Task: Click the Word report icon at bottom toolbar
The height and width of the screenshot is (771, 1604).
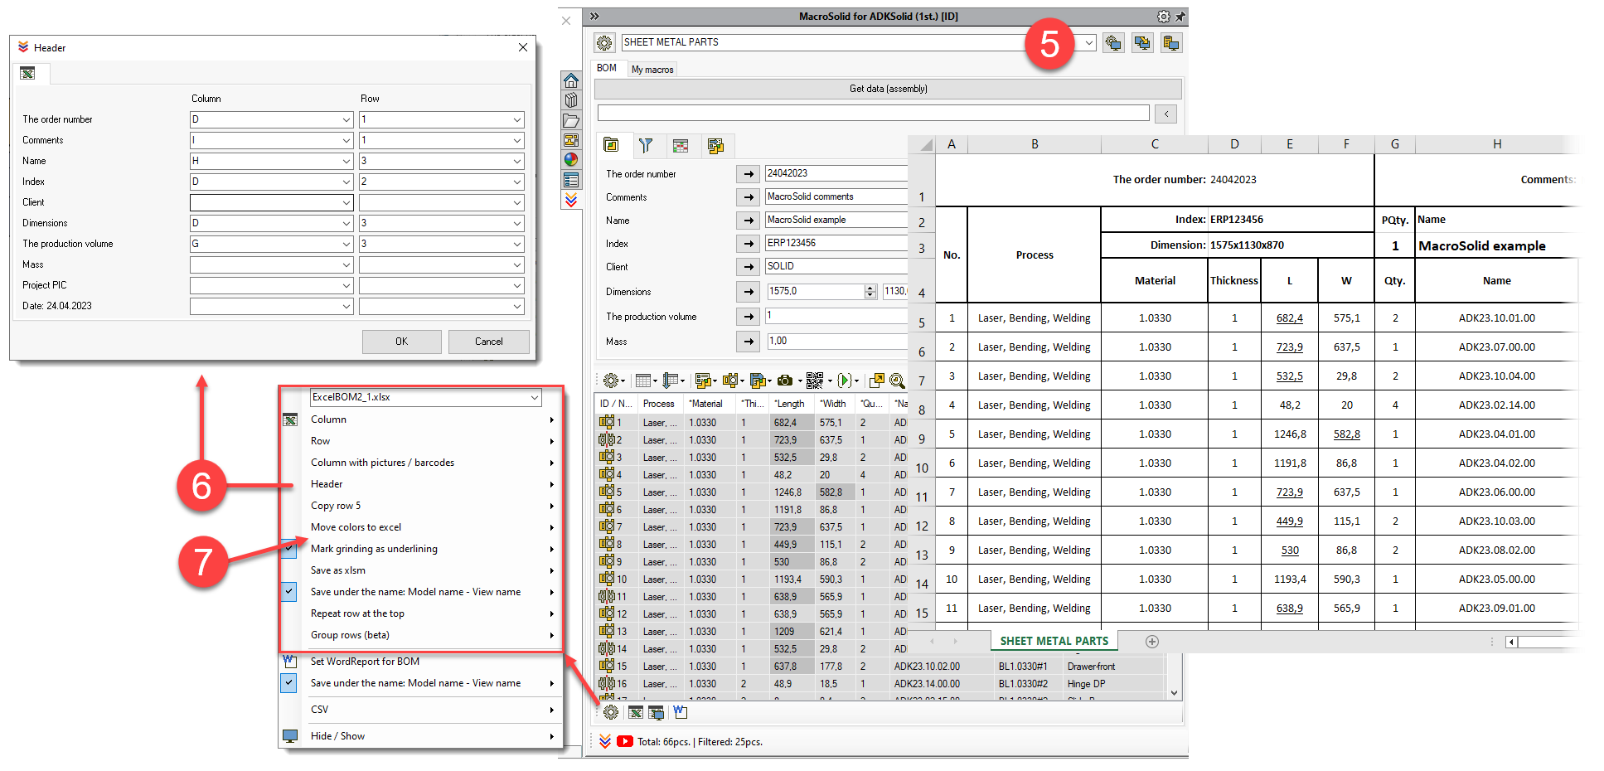Action: coord(680,712)
